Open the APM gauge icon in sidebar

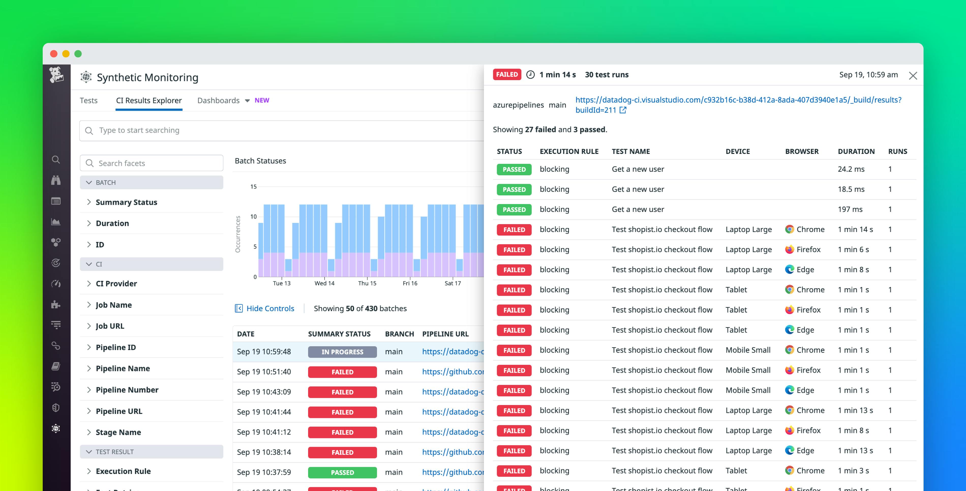55,284
